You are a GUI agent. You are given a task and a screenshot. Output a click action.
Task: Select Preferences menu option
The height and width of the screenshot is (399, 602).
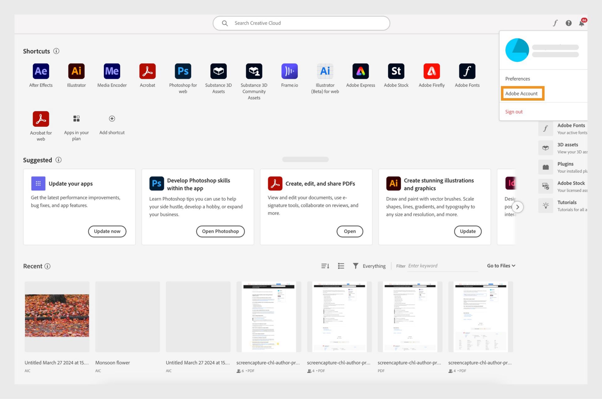coord(517,78)
